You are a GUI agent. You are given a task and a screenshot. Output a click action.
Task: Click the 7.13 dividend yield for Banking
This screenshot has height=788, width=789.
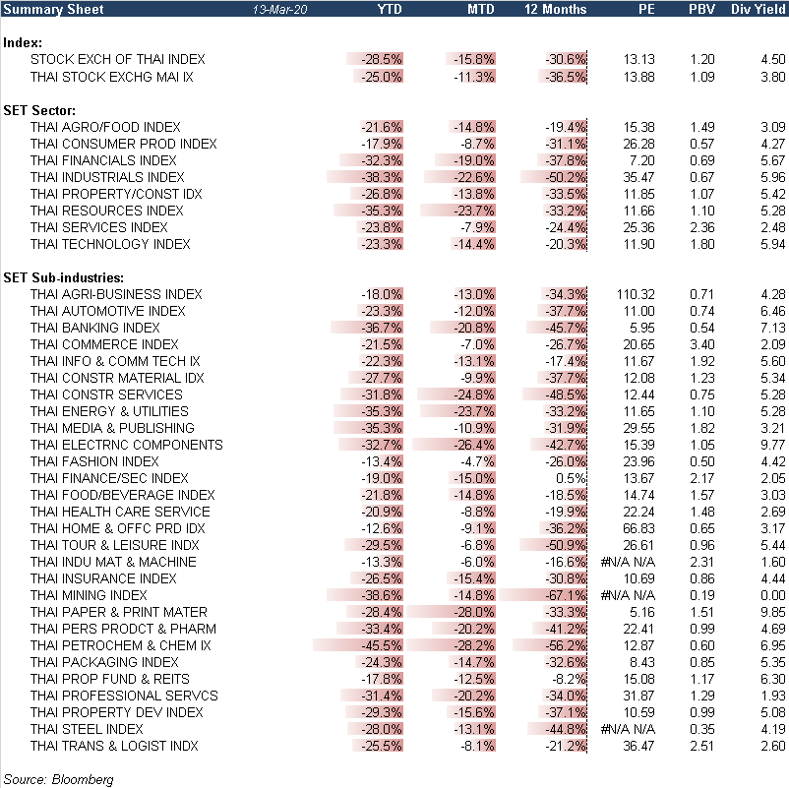(773, 328)
